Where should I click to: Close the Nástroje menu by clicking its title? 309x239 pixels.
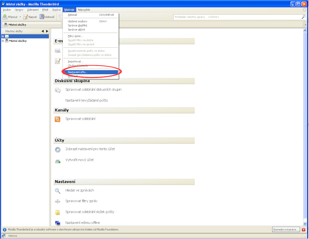pos(69,10)
